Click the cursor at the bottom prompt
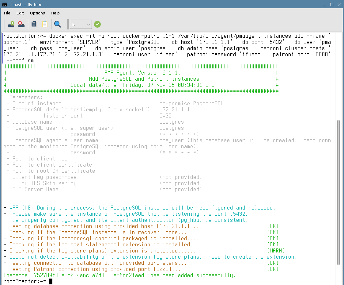The width and height of the screenshot is (344, 285). tap(51, 281)
